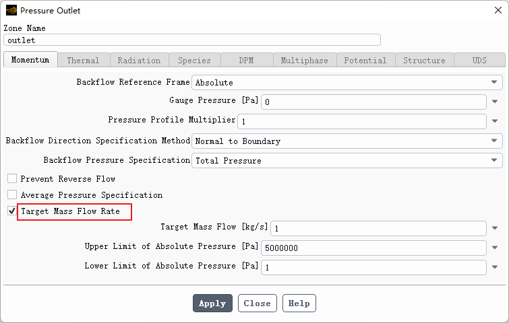
Task: Switch to the Thermal tab
Action: [x=83, y=61]
